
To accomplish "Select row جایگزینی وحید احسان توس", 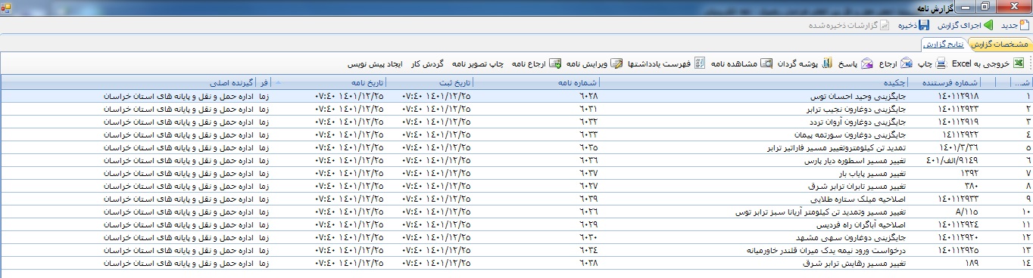I will [x=516, y=96].
